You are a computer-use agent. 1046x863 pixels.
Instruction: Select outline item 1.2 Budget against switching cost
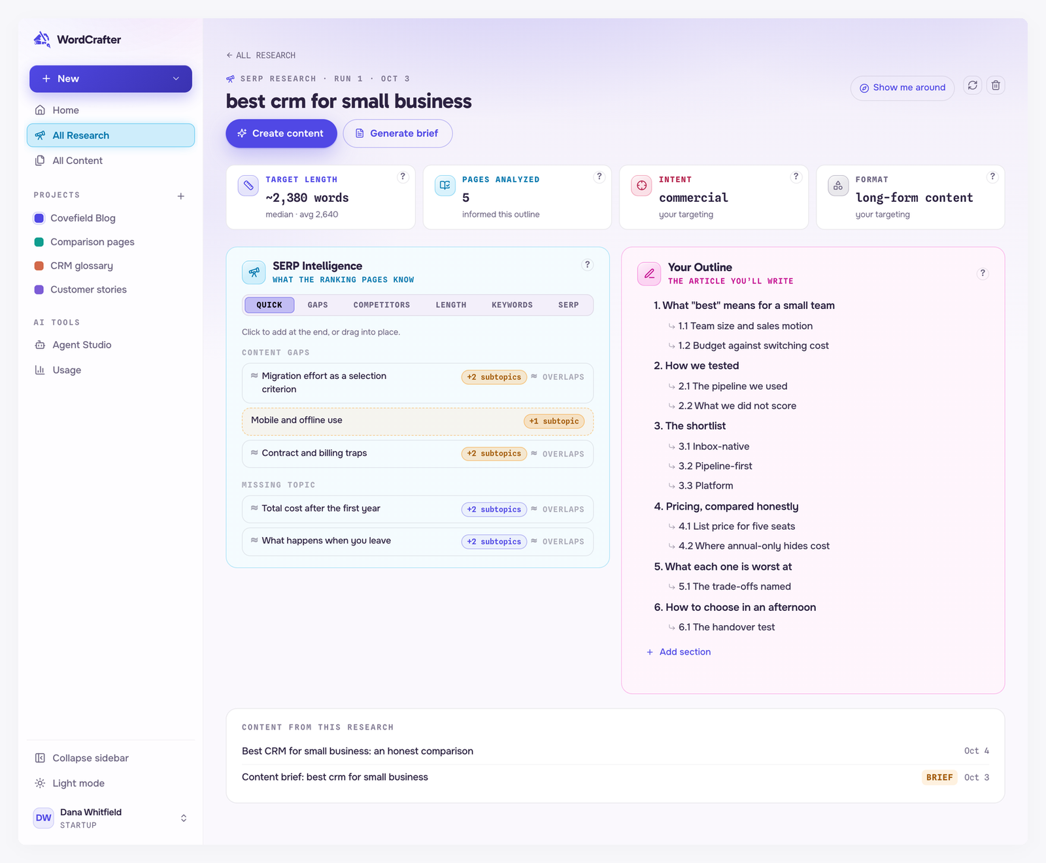coord(753,346)
